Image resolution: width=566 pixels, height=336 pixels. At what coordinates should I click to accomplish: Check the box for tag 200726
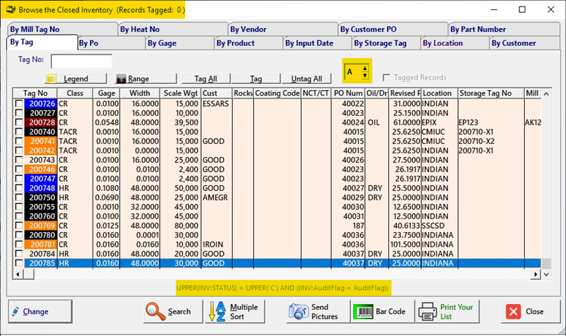(x=19, y=104)
